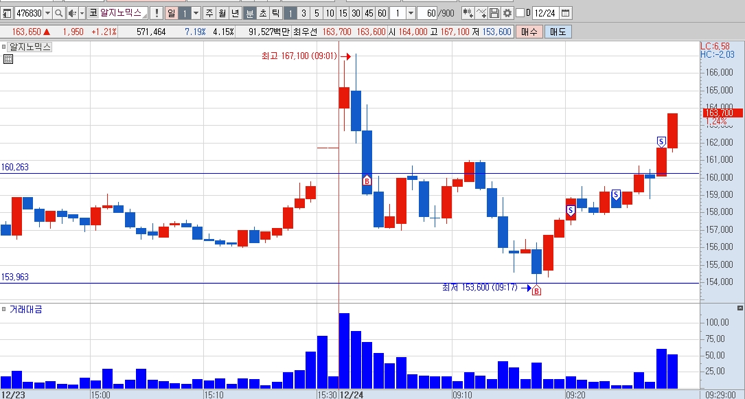Screen dimensions: 745x399
Task: Click the floppy disk save icon
Action: pos(494,13)
